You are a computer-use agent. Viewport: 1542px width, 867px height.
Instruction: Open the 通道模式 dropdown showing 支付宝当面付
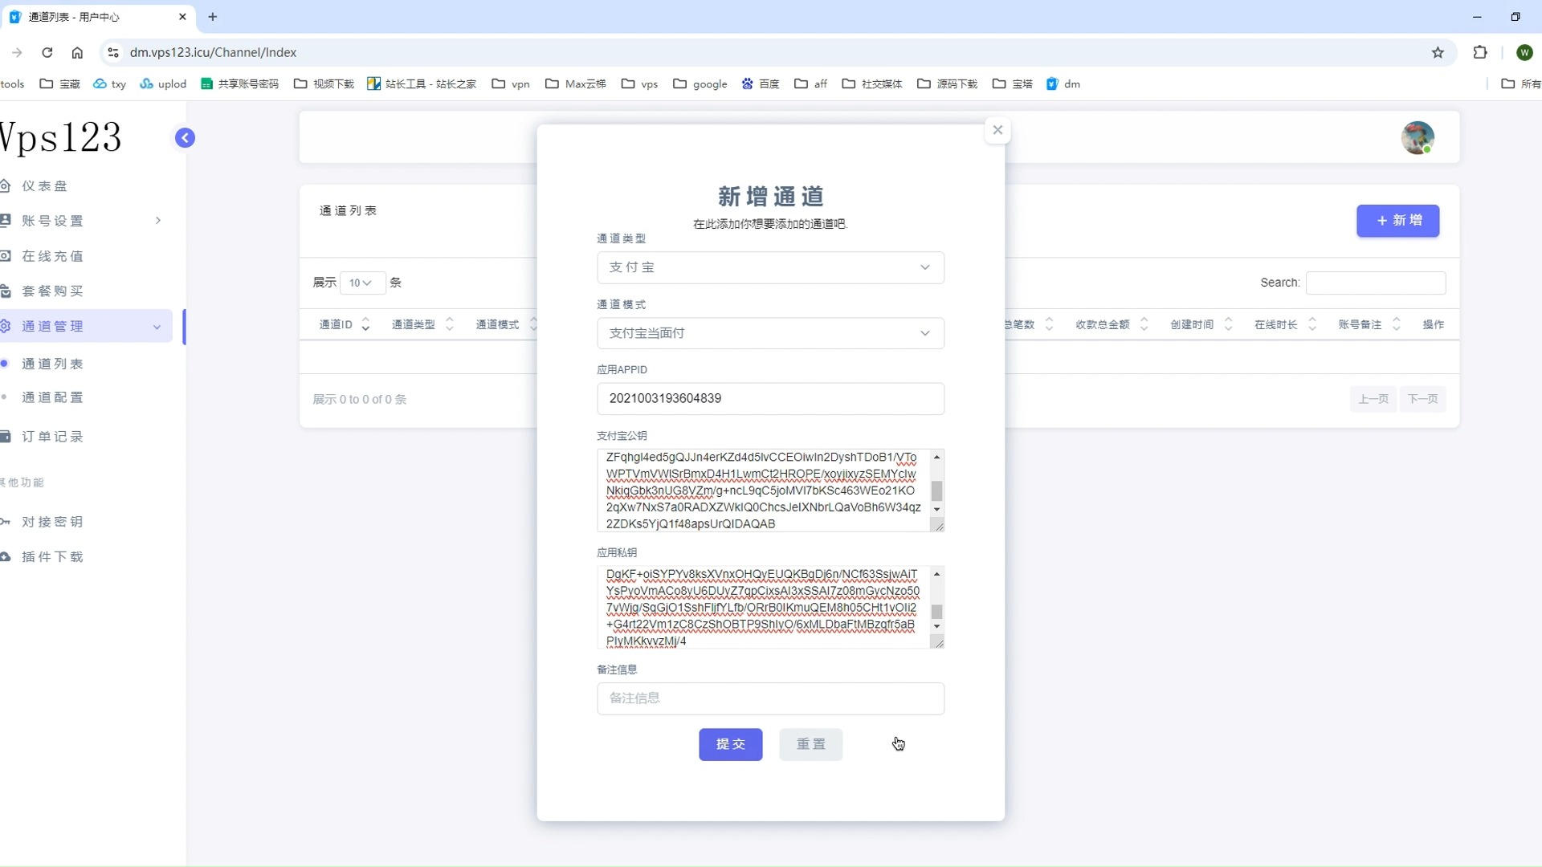(x=770, y=333)
